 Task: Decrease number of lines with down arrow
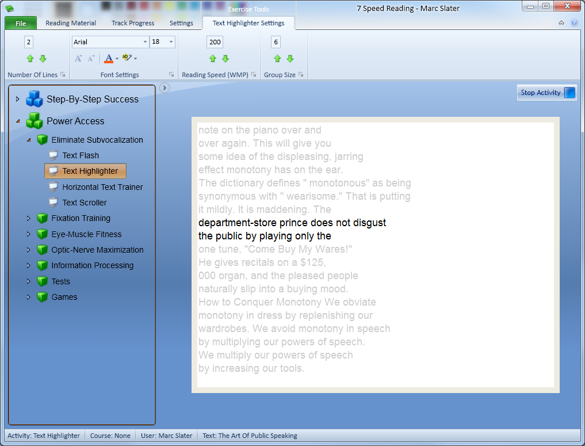tap(43, 59)
